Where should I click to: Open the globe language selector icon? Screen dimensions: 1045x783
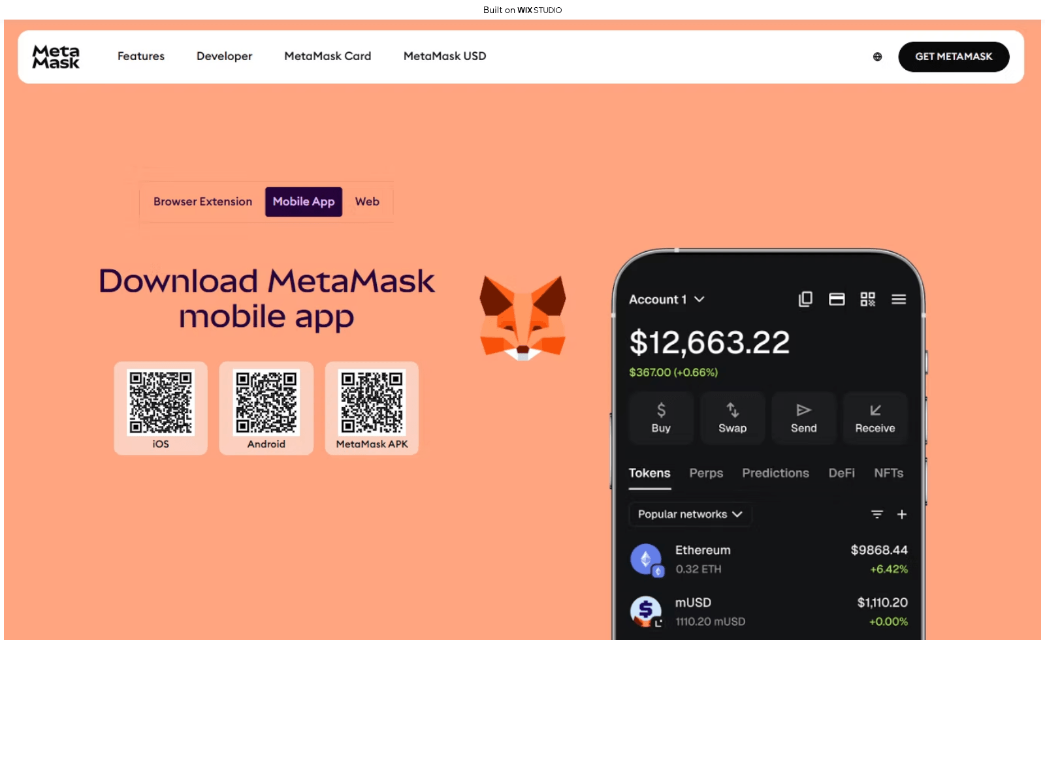point(877,57)
